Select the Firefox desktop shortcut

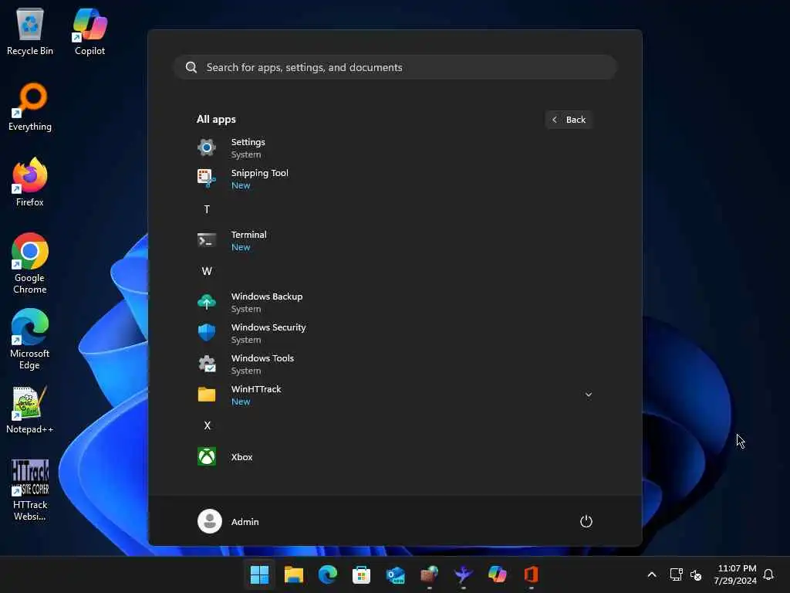point(30,182)
